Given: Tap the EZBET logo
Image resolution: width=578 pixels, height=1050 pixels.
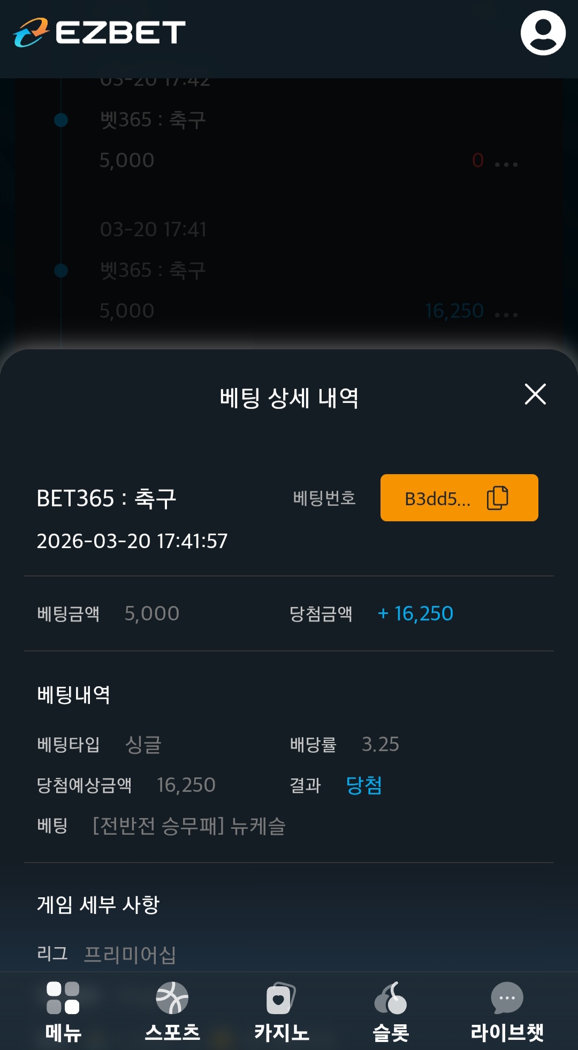Looking at the screenshot, I should click(x=100, y=33).
